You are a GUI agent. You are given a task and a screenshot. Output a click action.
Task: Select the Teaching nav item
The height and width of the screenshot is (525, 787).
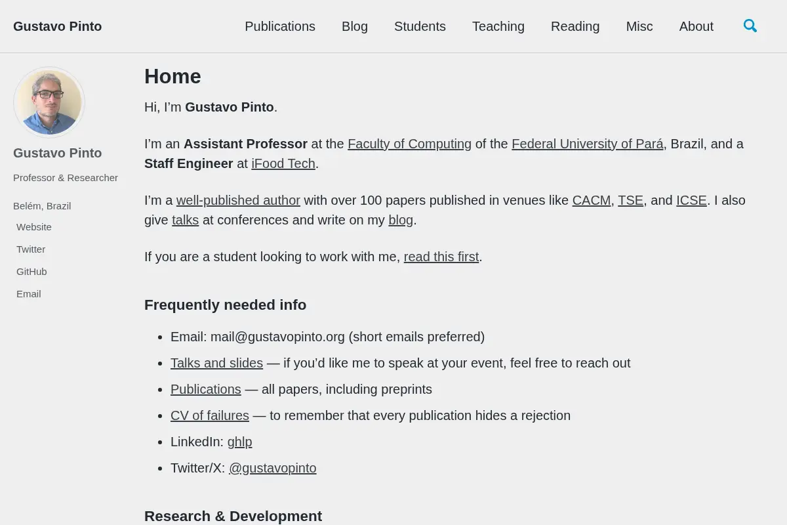pyautogui.click(x=498, y=26)
